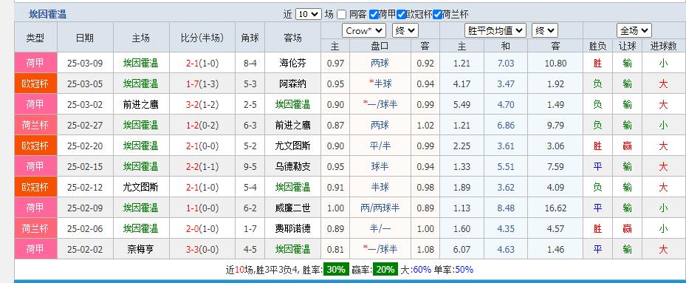This screenshot has height=283, width=686.
Task: Click date cell 25-02-20
Action: tap(85, 146)
